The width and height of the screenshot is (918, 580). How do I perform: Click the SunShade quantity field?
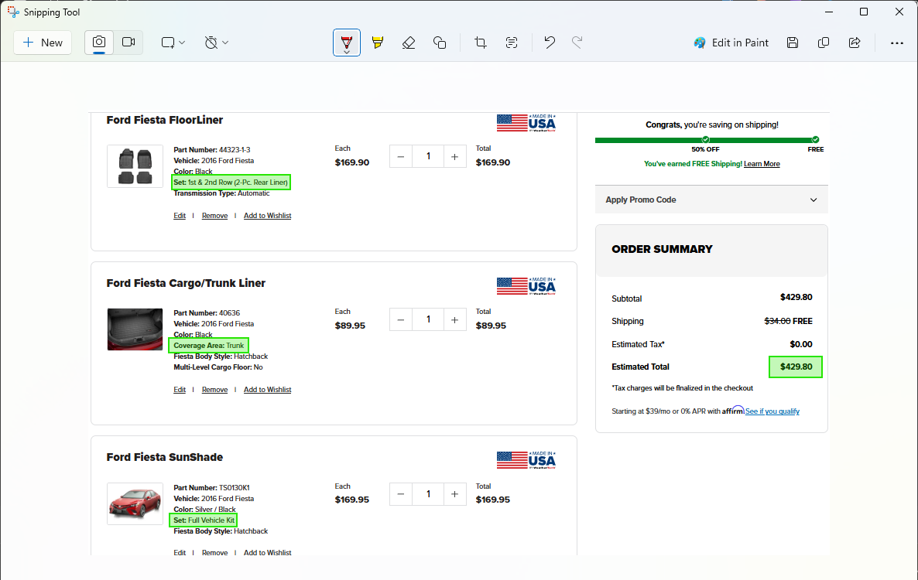coord(428,494)
